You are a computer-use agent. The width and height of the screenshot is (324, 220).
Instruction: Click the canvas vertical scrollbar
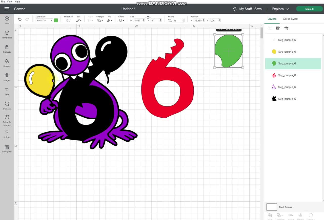pyautogui.click(x=262, y=33)
